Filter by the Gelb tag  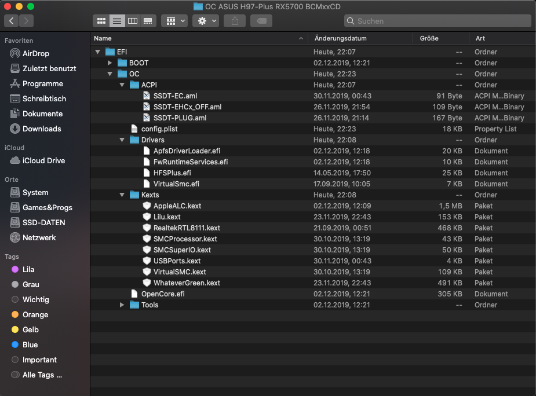(25, 330)
